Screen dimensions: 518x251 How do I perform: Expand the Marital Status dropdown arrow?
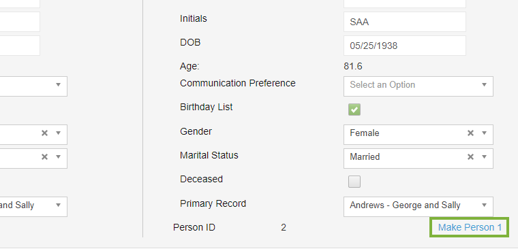pos(485,157)
